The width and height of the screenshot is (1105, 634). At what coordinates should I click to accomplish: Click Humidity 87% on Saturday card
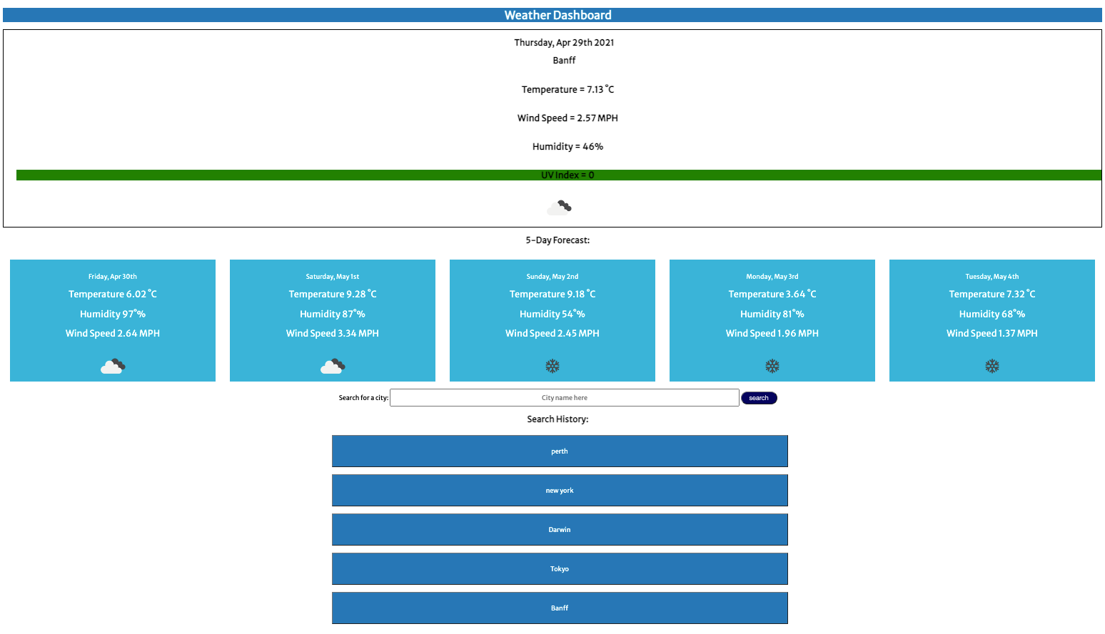tap(333, 314)
